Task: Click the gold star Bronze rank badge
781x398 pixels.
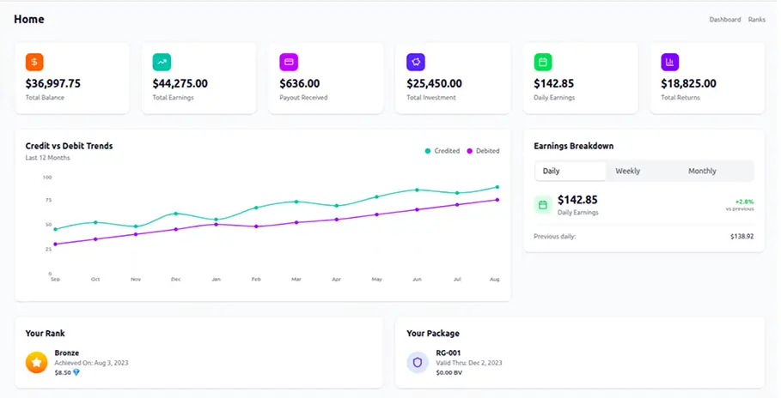Action: pos(36,362)
